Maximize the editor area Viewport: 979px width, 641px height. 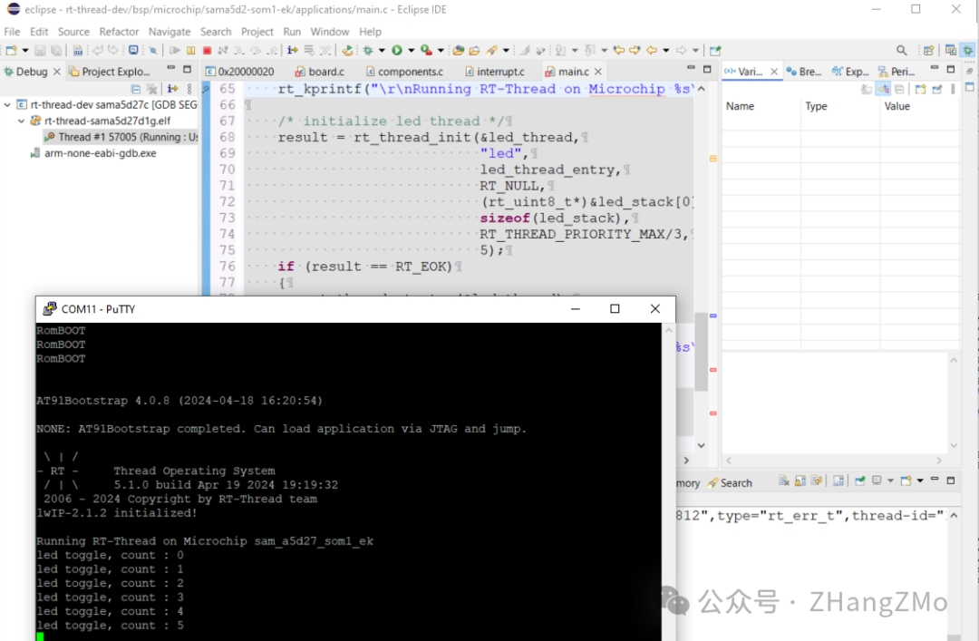click(x=707, y=69)
